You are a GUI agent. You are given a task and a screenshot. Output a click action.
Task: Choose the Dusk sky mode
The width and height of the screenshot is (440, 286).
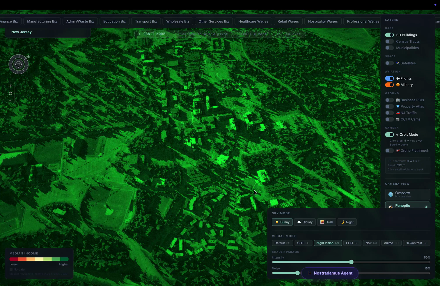coord(327,222)
